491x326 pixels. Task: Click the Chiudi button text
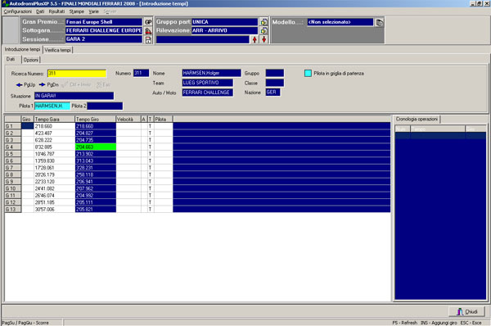pyautogui.click(x=471, y=311)
